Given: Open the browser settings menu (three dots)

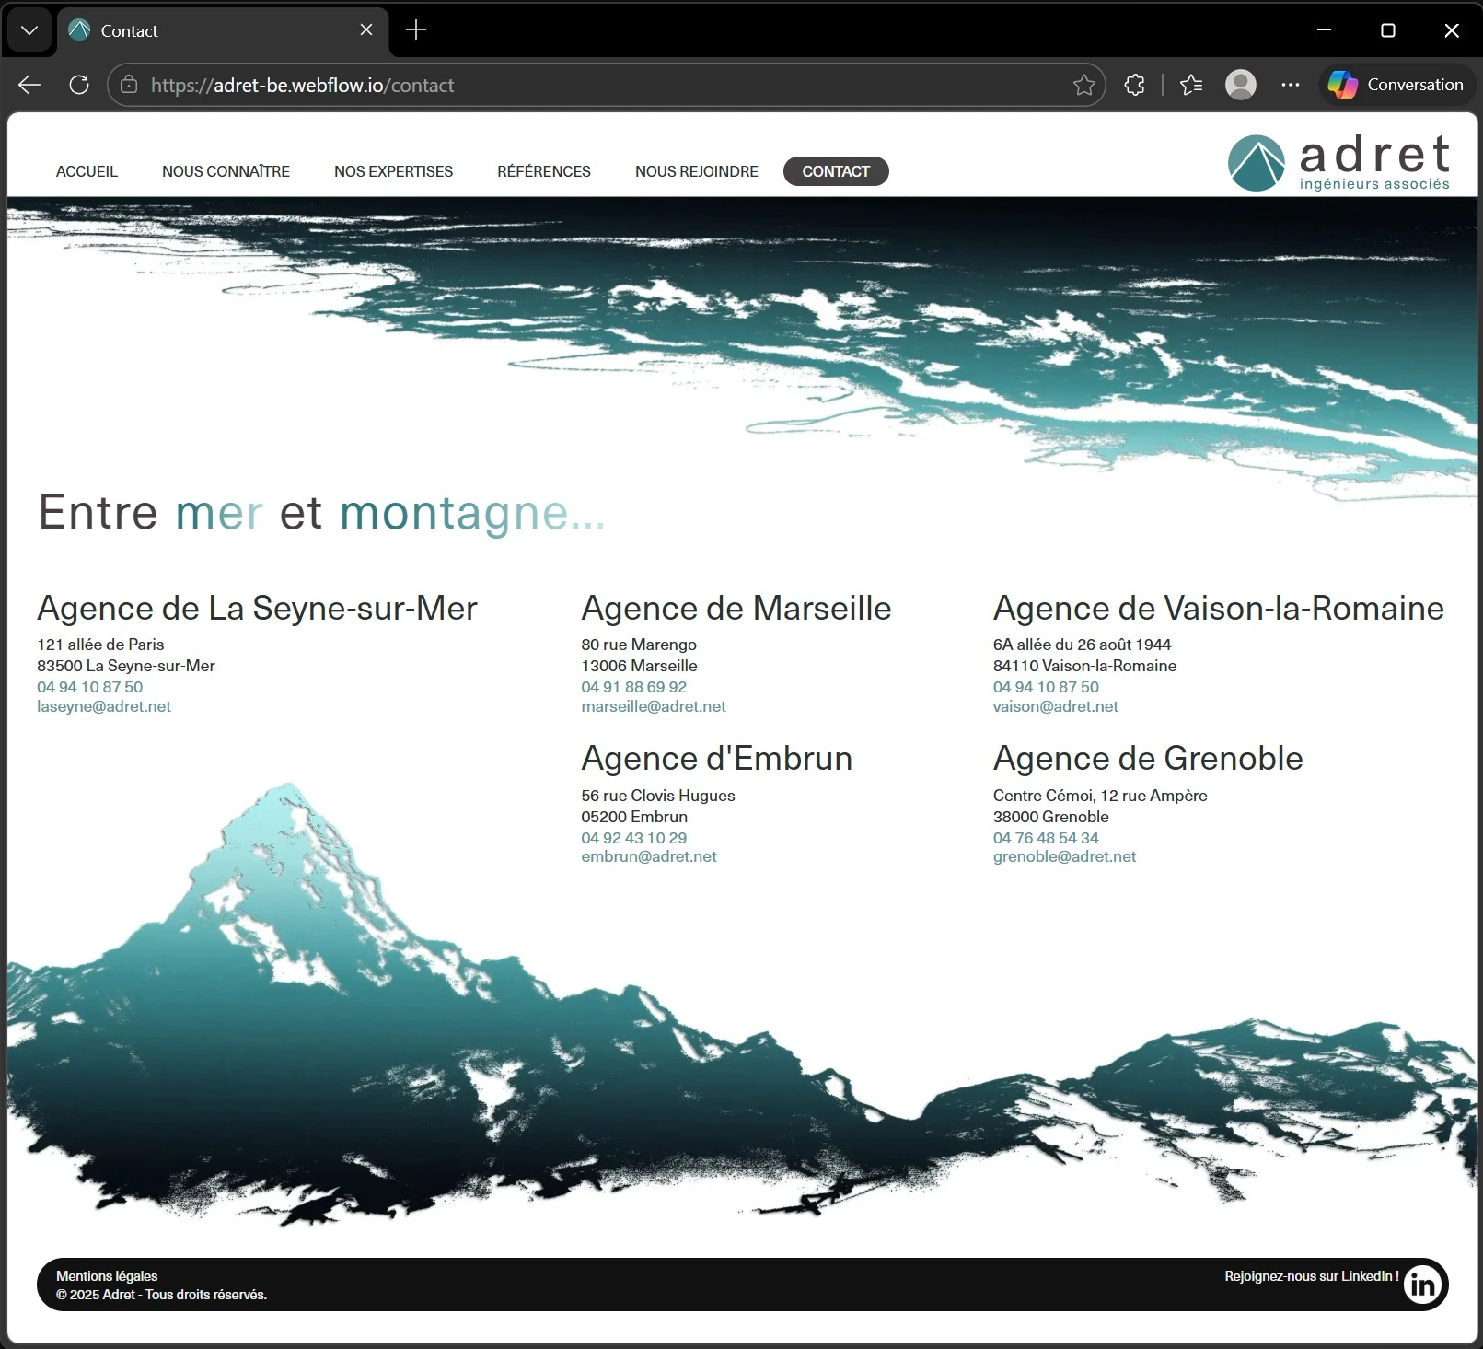Looking at the screenshot, I should click(x=1290, y=85).
